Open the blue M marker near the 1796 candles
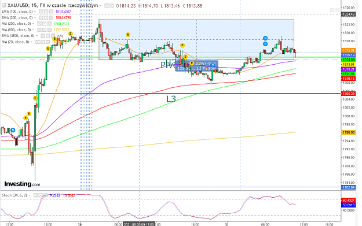 pos(13,130)
